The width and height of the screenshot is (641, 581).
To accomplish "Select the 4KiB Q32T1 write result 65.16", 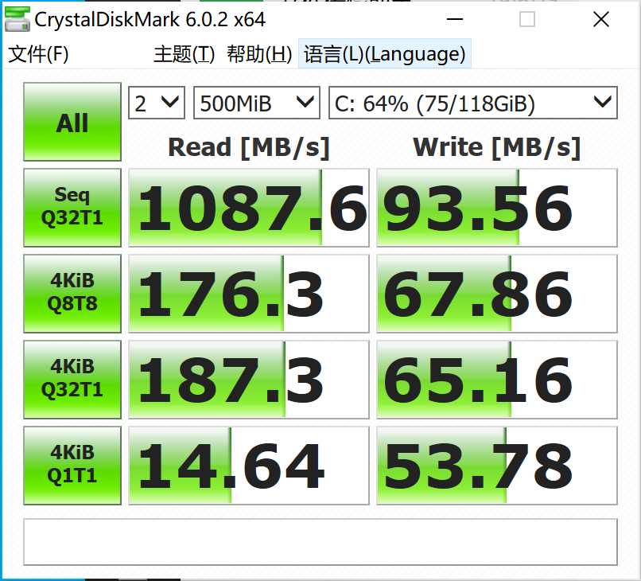I will 497,380.
